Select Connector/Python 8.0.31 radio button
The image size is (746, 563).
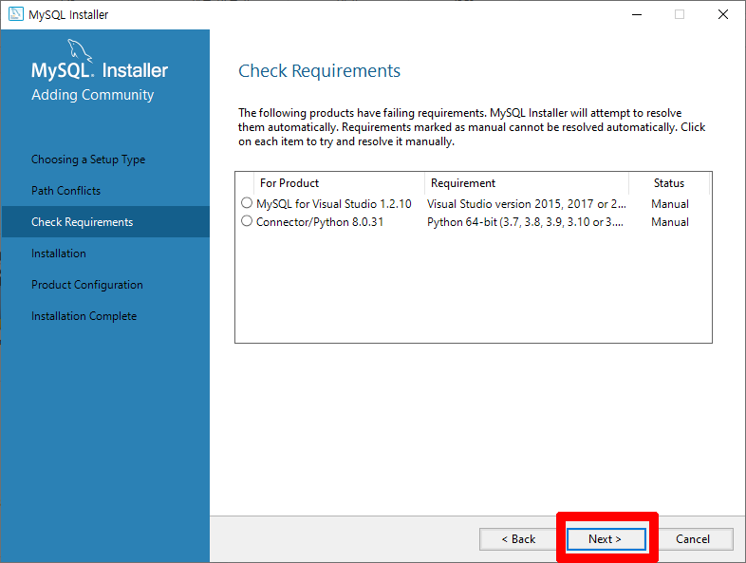click(x=247, y=221)
